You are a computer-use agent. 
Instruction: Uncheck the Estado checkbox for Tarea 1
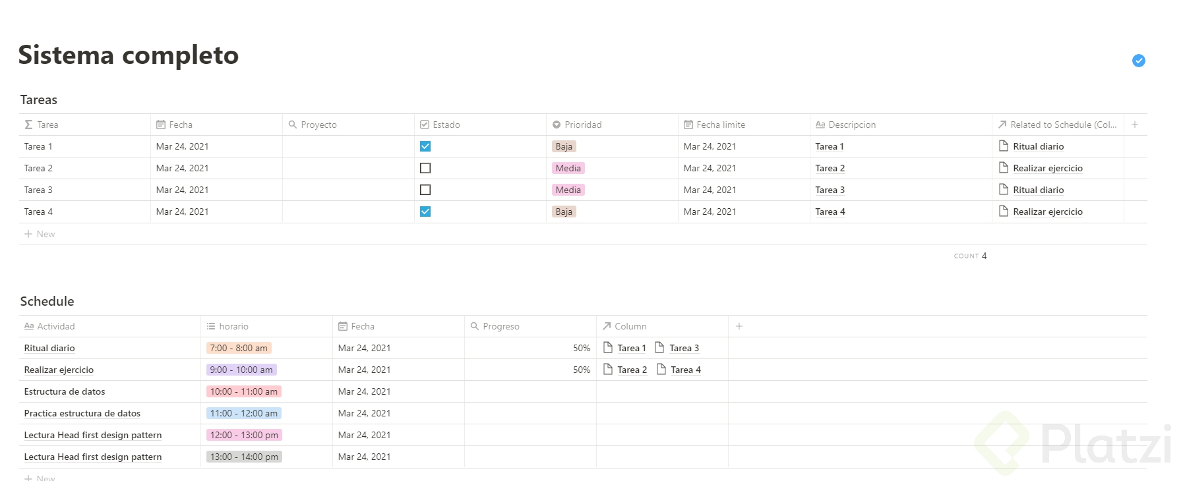[x=425, y=146]
